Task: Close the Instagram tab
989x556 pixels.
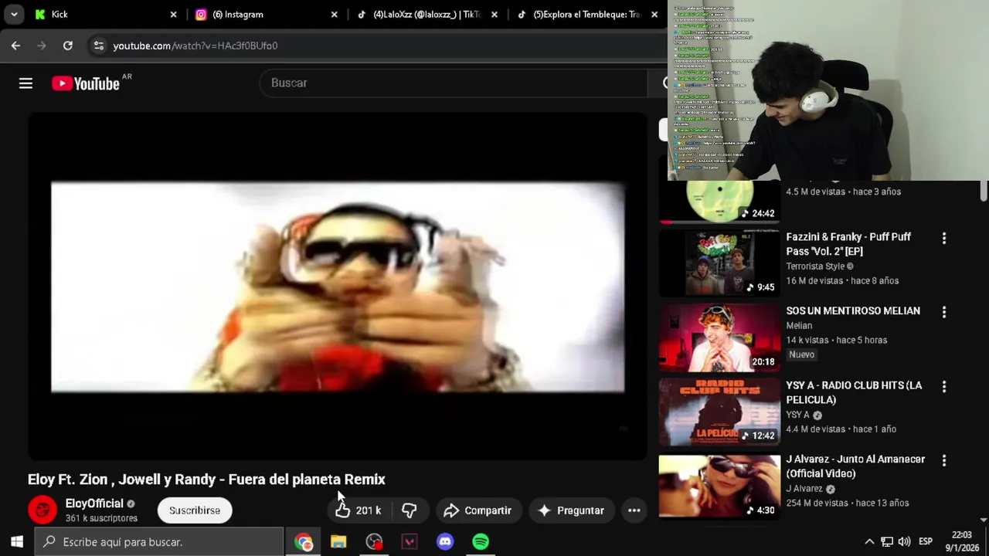Action: (334, 14)
